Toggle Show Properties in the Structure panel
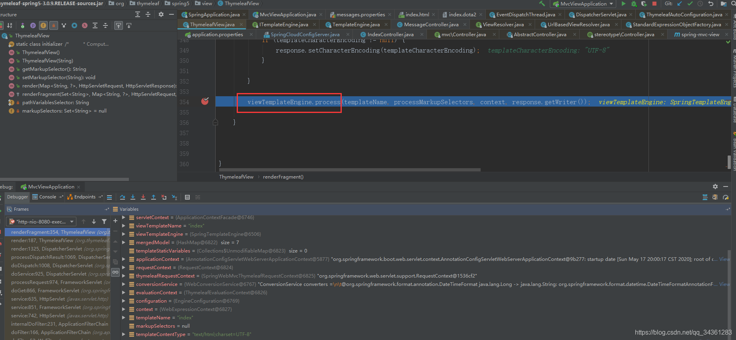This screenshot has height=340, width=736. [33, 25]
